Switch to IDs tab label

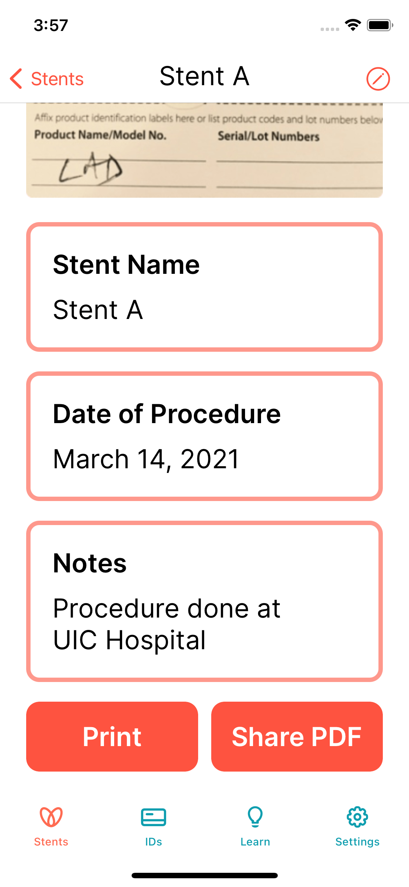153,842
